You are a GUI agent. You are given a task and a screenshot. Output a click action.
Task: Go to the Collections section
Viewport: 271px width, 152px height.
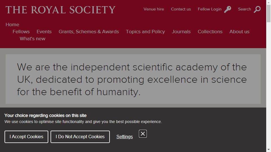[x=210, y=32]
